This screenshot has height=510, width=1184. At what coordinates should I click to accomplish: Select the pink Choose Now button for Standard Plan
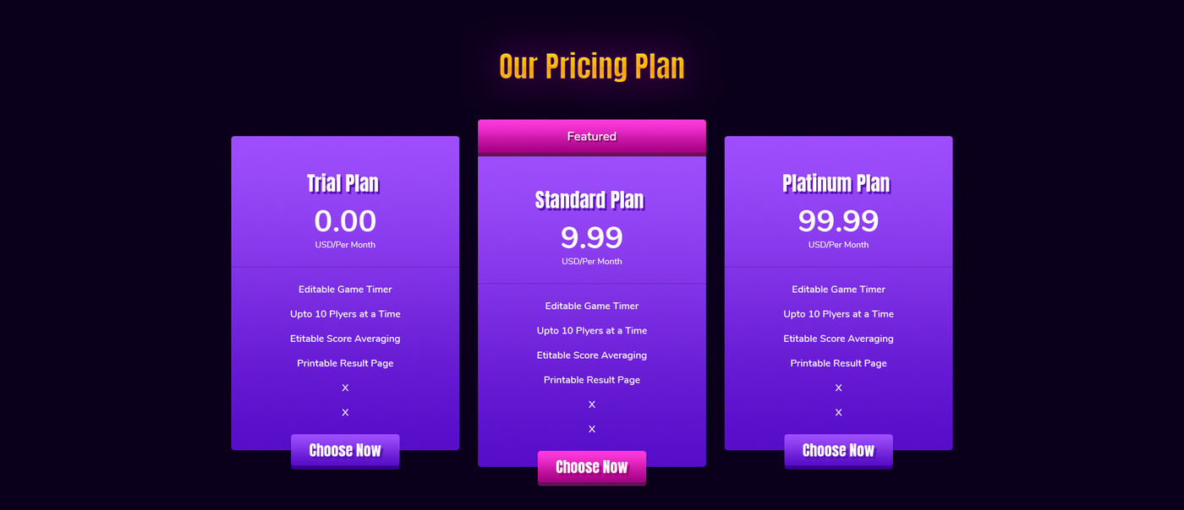[592, 468]
